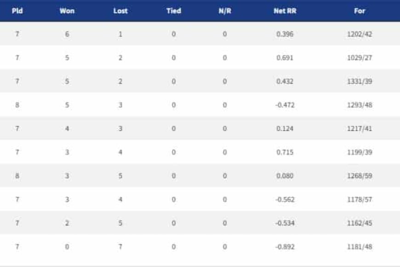This screenshot has height=267, width=400.
Task: Select the Net RR value -0.472
Action: (x=285, y=105)
